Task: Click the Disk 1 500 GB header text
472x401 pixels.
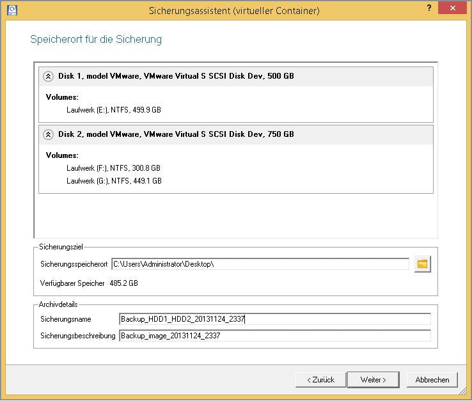Action: pyautogui.click(x=176, y=76)
